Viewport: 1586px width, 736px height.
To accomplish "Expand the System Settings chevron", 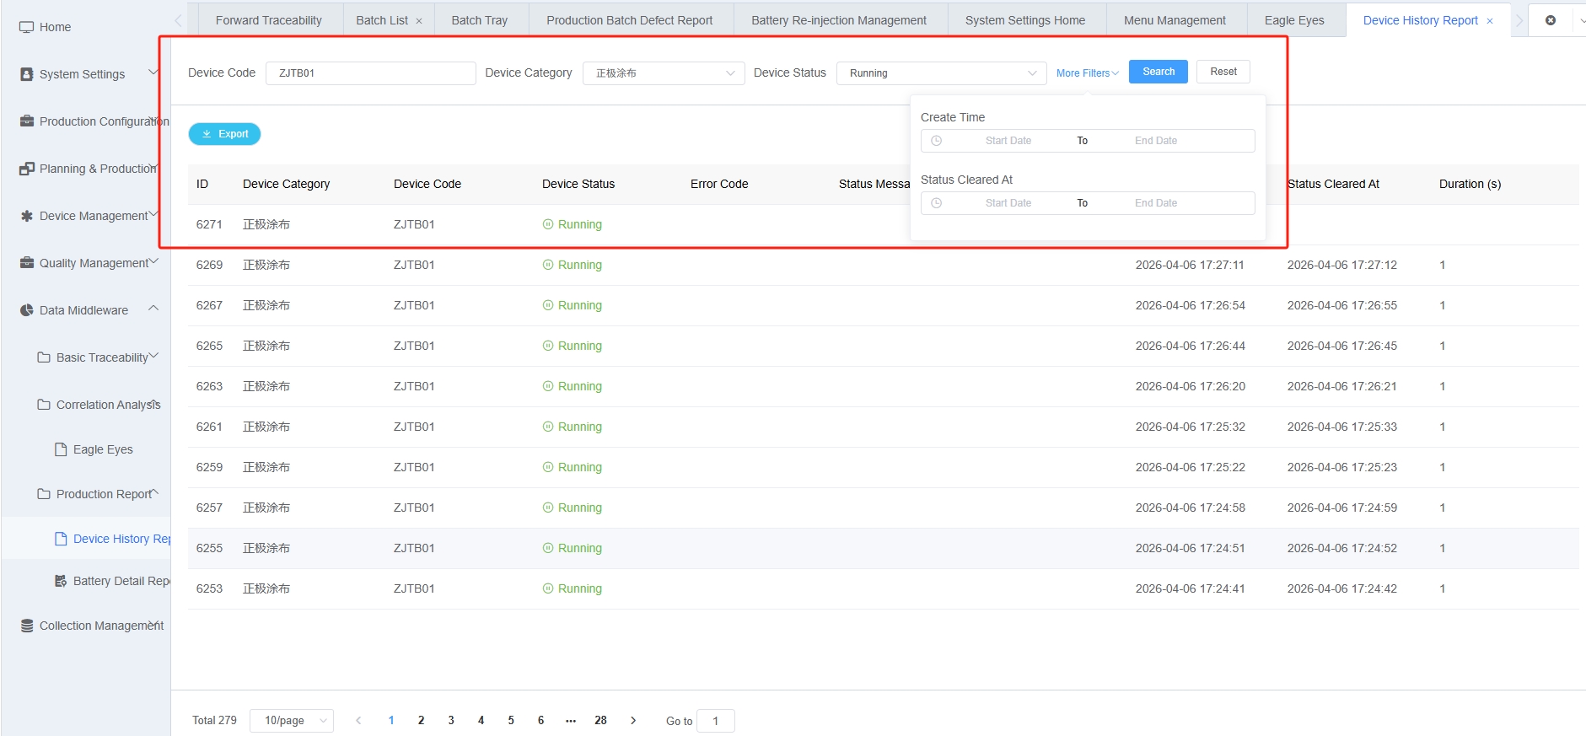I will [153, 73].
